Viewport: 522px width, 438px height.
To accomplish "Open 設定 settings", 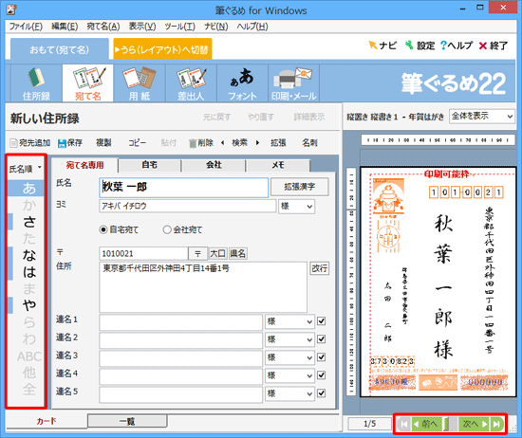I will coord(420,46).
